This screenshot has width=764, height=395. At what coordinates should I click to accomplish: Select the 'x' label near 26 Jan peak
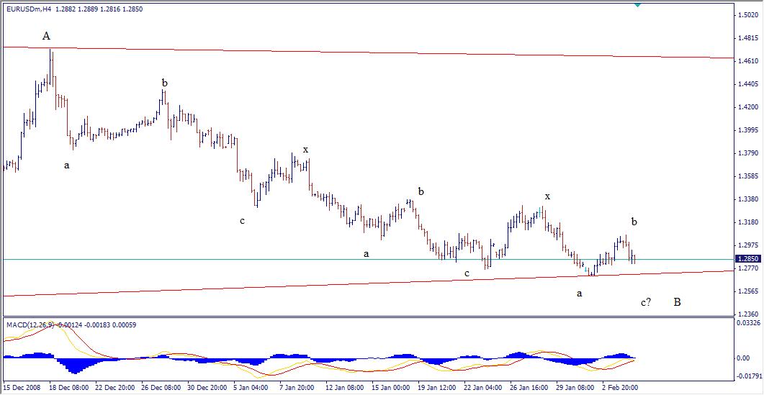pos(548,196)
